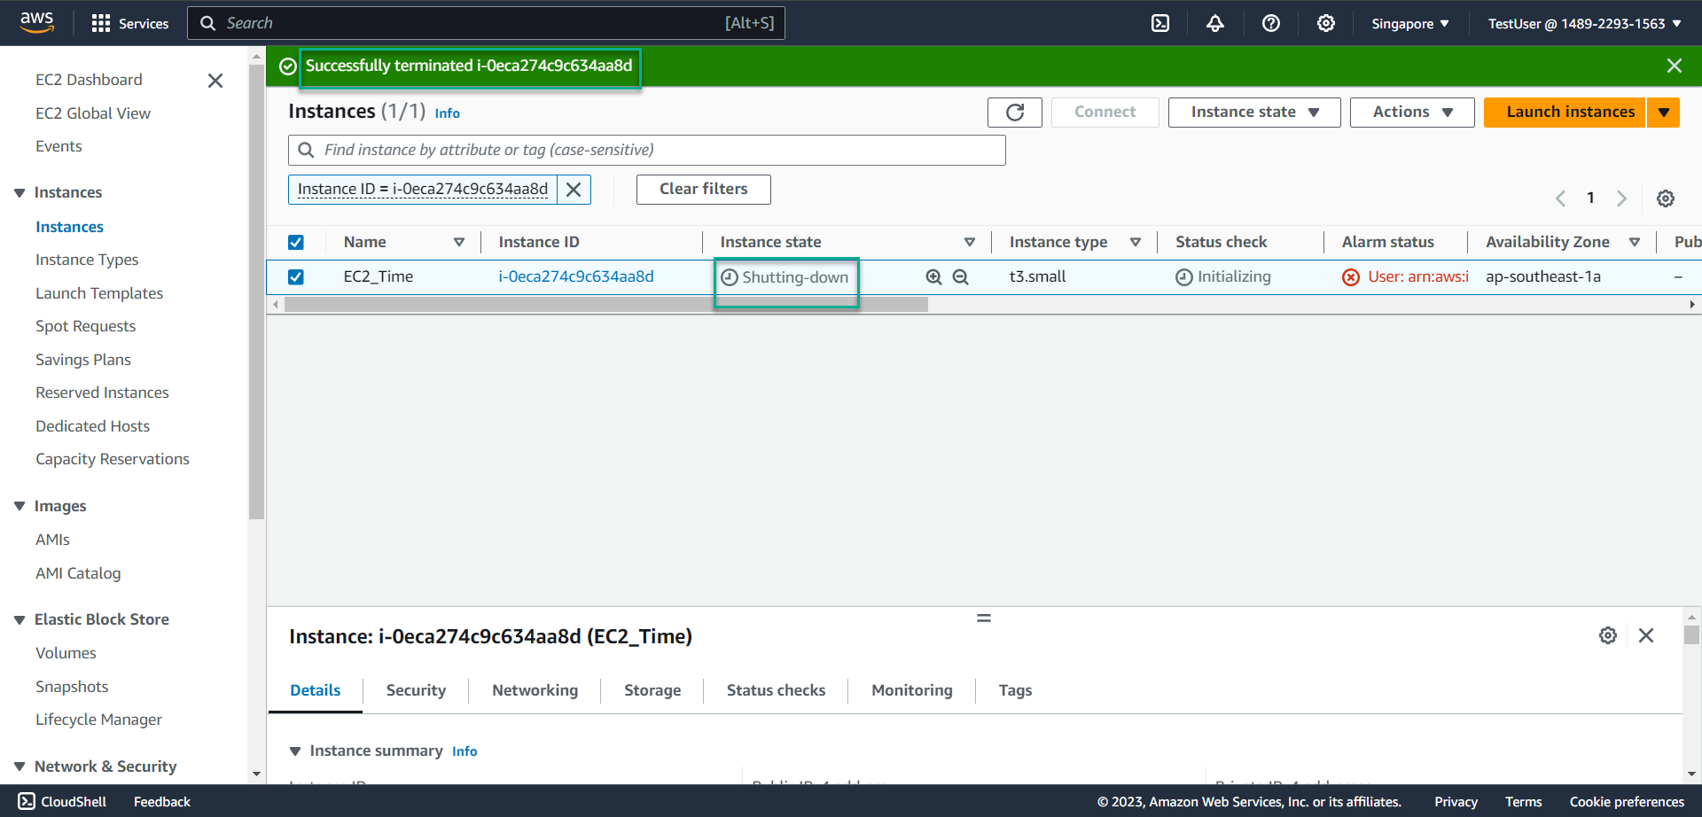The width and height of the screenshot is (1702, 817).
Task: Collapse the Instance summary section
Action: coord(295,751)
